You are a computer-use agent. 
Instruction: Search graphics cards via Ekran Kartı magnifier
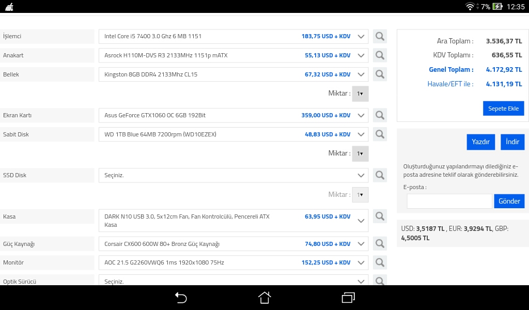coord(380,115)
